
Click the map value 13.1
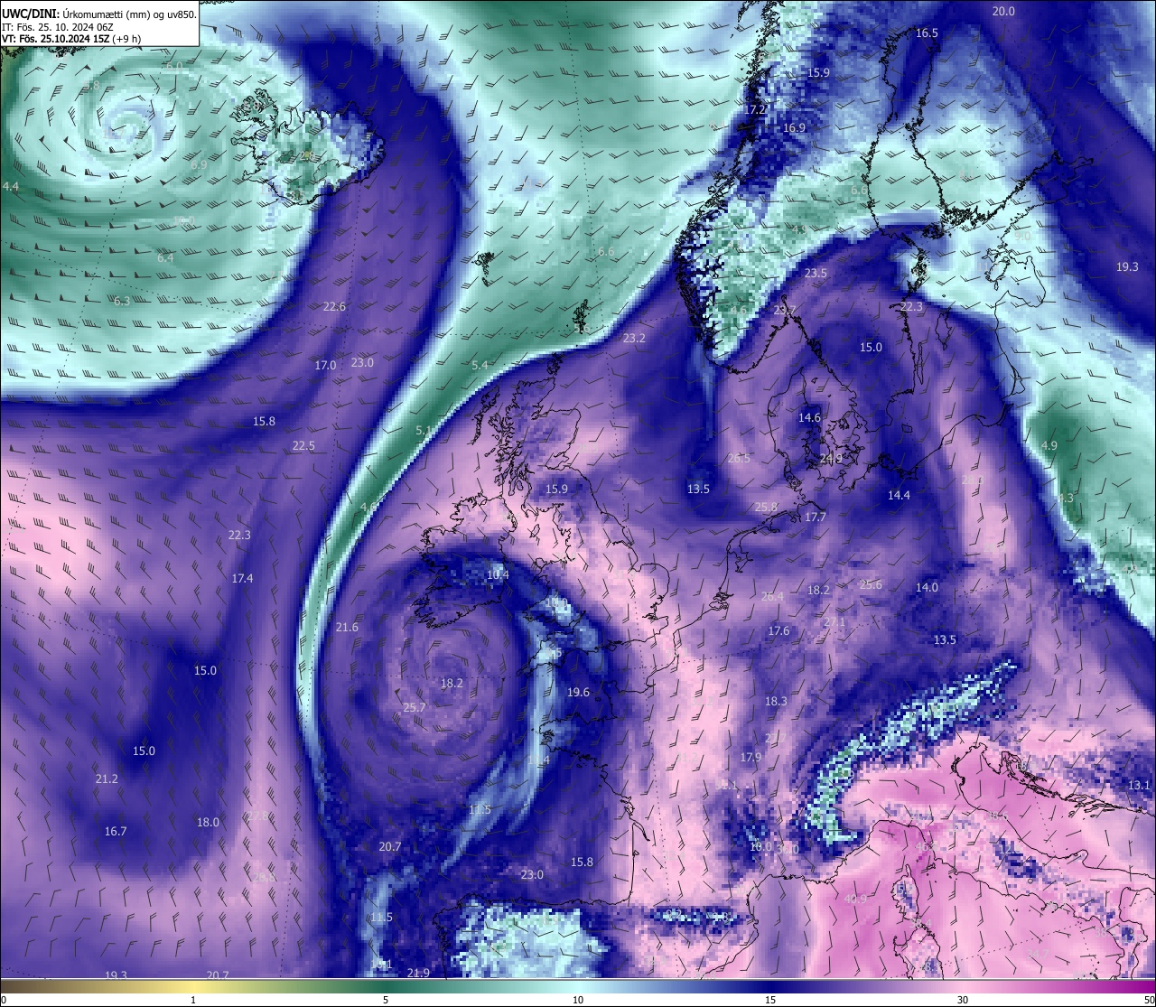click(x=1139, y=786)
